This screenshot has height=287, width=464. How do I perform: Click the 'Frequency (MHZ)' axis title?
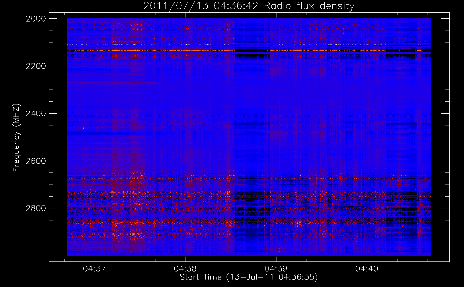point(17,138)
